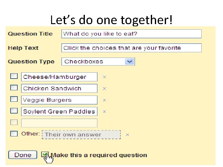Click the X beside Veggie Burgers
Image resolution: width=223 pixels, height=167 pixels.
[104, 100]
